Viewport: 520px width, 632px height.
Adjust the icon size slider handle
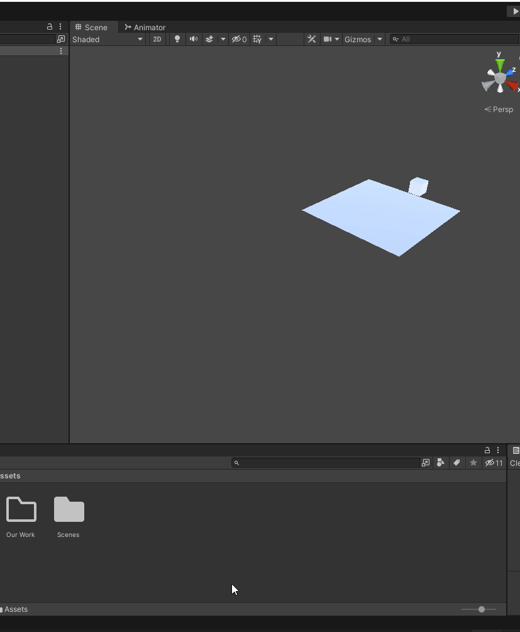click(x=482, y=609)
